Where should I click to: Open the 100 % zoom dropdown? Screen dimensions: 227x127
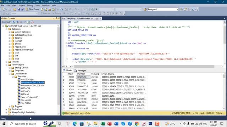pyautogui.click(x=70, y=66)
